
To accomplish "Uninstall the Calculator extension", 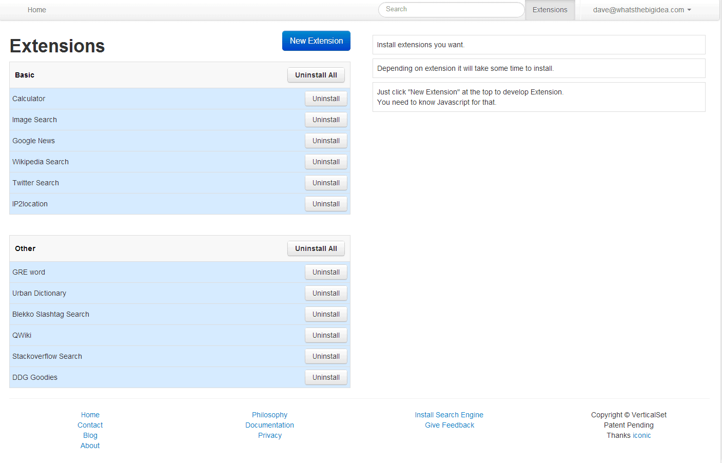I will (x=326, y=99).
